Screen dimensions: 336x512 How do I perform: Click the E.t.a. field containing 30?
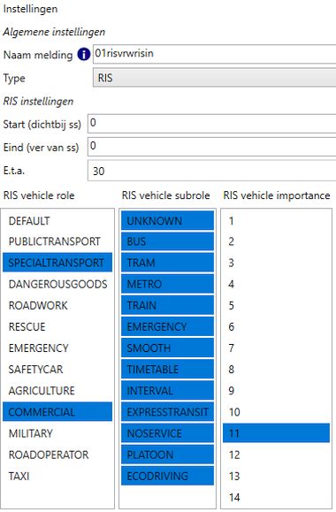click(x=212, y=171)
